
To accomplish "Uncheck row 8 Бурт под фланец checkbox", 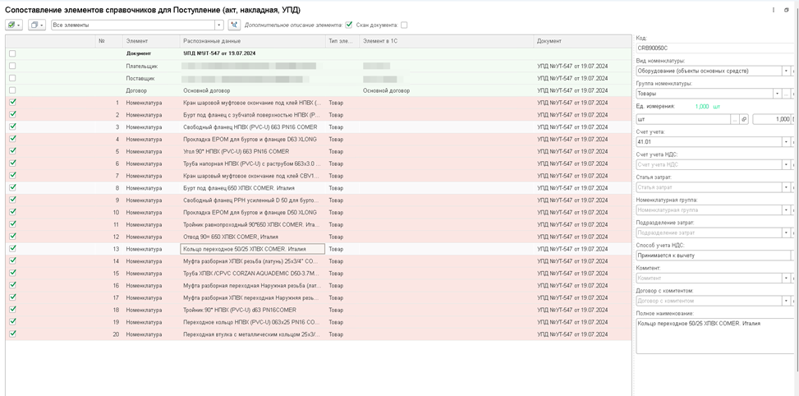I will point(13,187).
